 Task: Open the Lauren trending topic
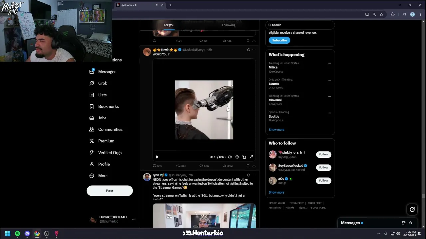point(274,84)
